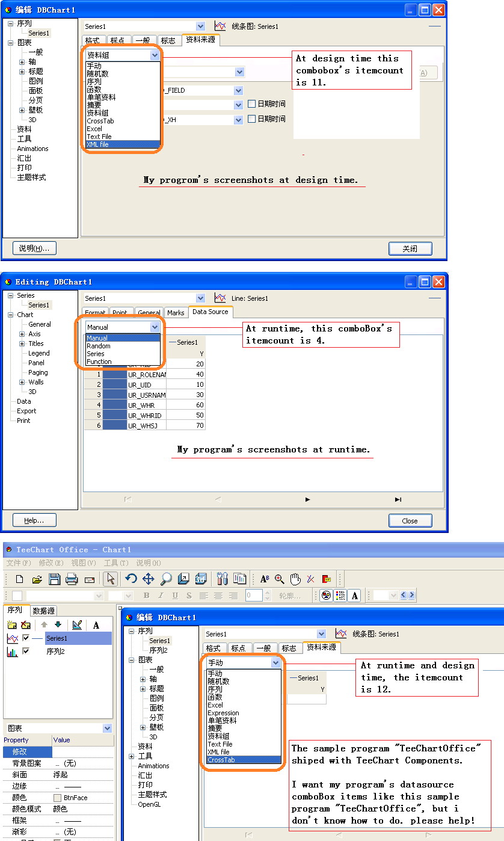Select 背景图案 property row

58,763
